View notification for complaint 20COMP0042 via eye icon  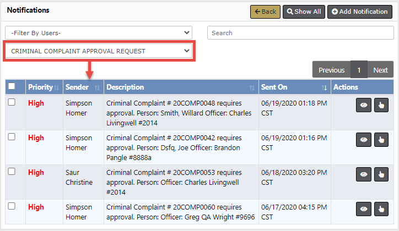[363, 140]
